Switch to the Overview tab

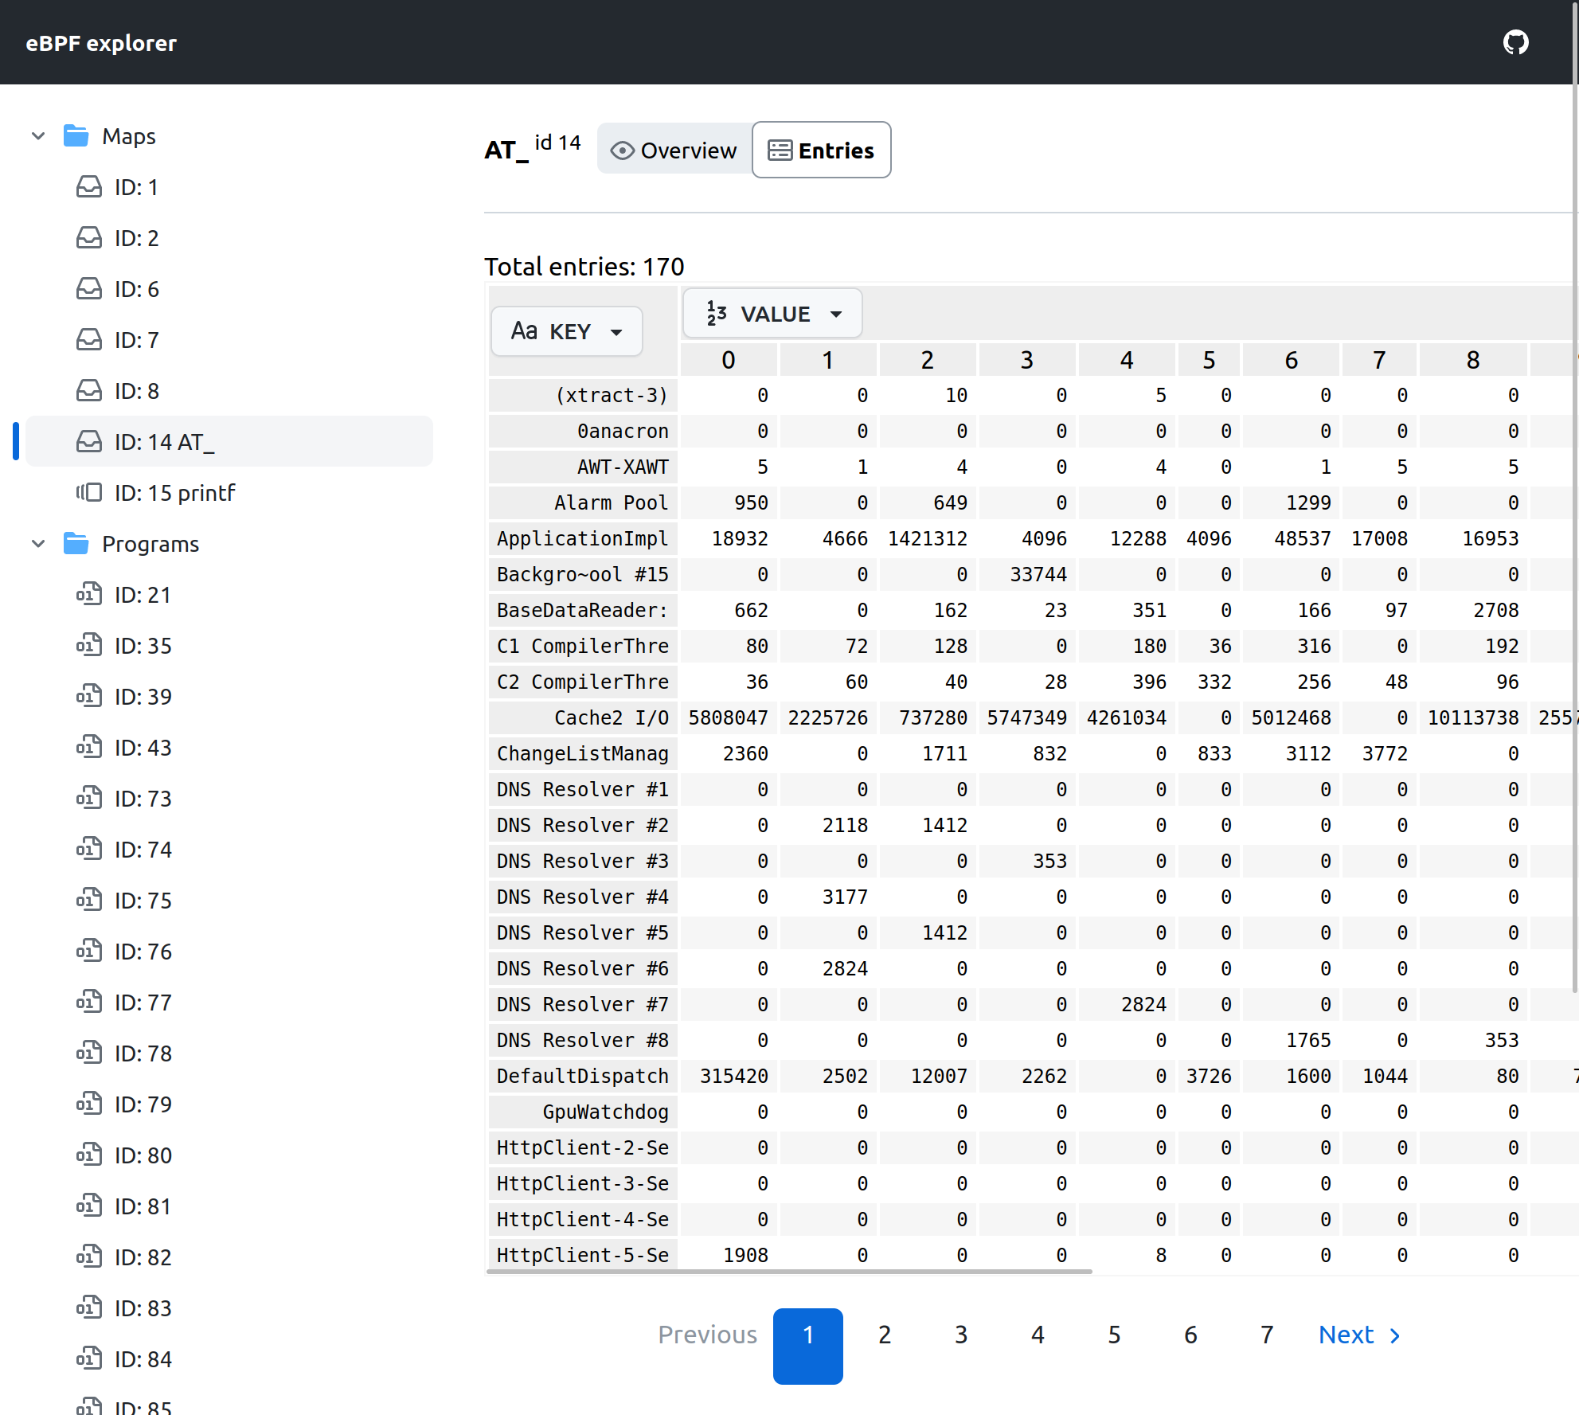(674, 150)
